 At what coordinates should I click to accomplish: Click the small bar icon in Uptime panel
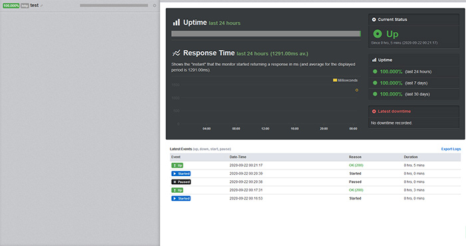click(x=374, y=60)
